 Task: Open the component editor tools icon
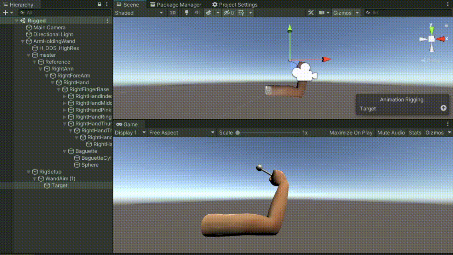[311, 13]
